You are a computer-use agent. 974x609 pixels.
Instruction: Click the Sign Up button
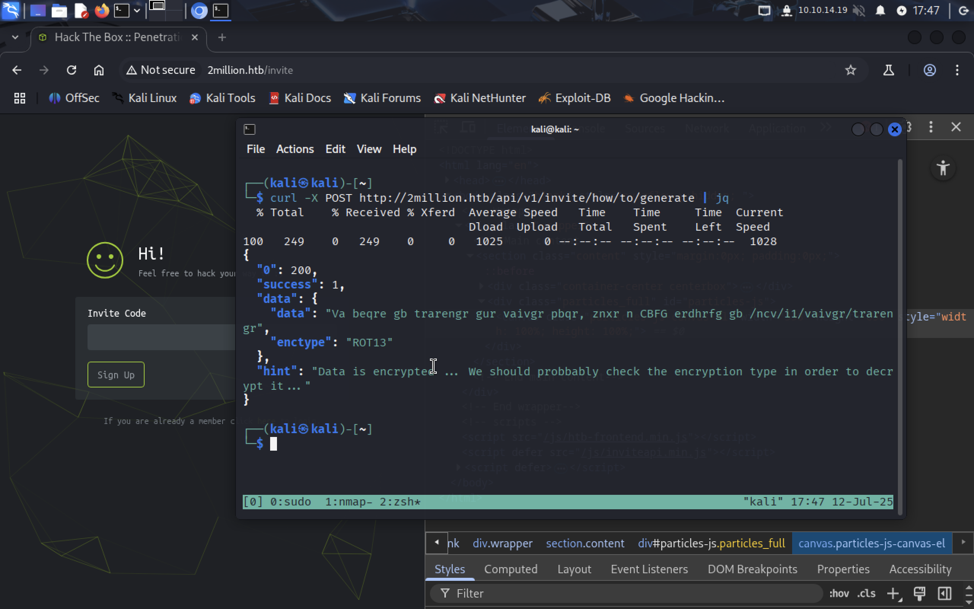click(116, 375)
